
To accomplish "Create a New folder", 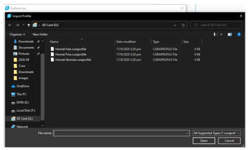I will (40, 35).
